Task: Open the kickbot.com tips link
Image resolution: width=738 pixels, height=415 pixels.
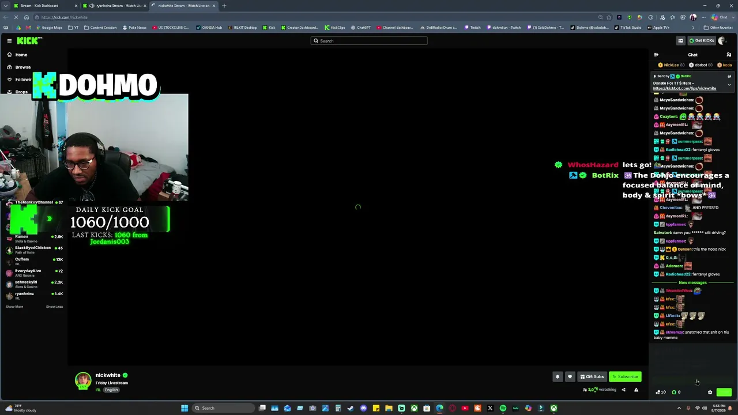Action: 684,88
